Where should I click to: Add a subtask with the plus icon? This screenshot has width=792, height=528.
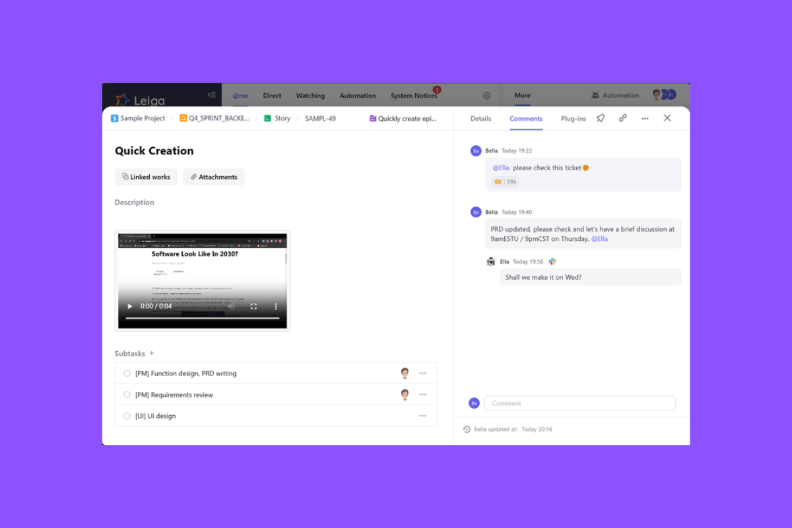coord(151,353)
